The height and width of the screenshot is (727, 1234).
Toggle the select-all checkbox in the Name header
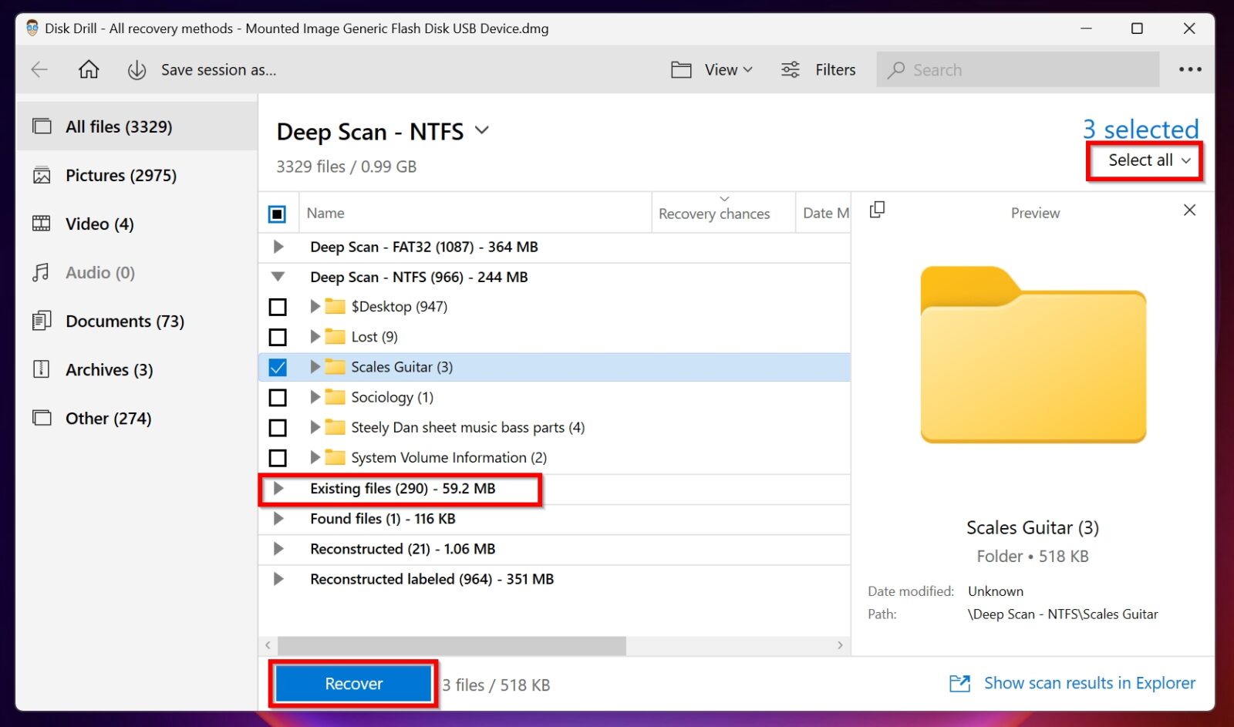pos(278,214)
